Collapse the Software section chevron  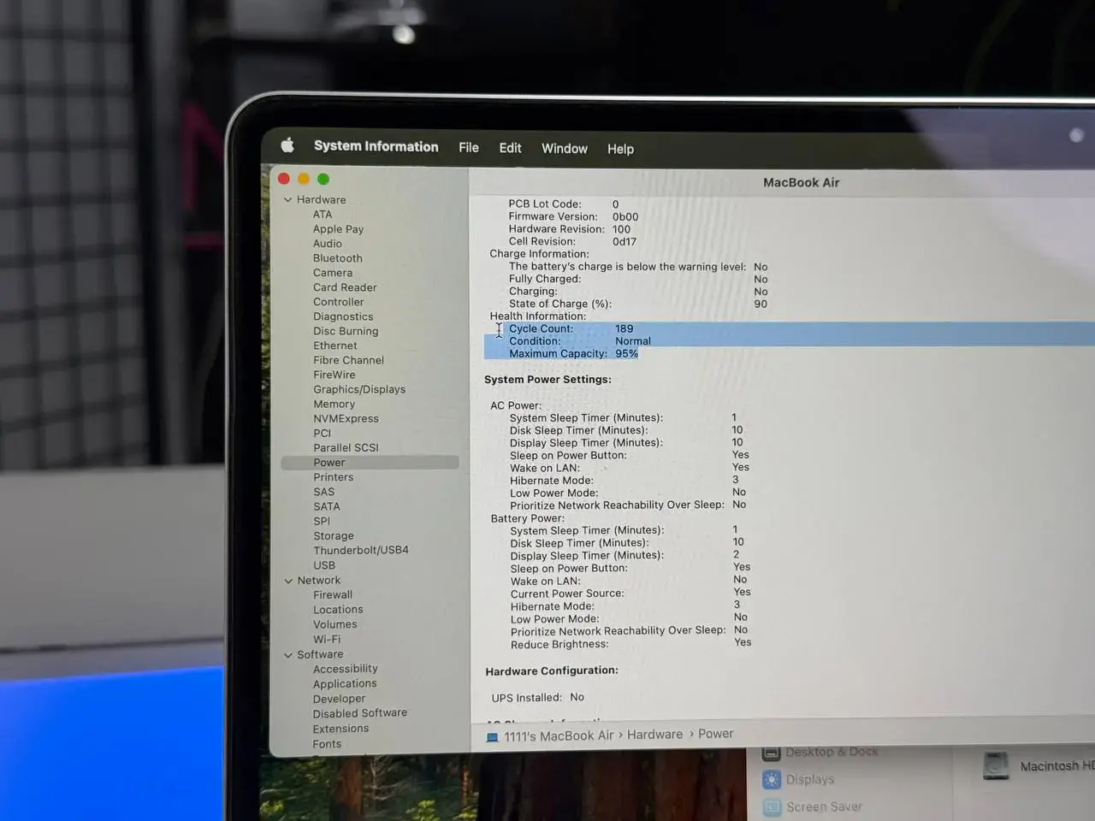click(x=288, y=655)
